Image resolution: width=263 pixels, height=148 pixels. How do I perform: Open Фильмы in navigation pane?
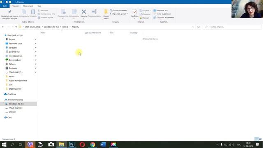click(x=13, y=68)
